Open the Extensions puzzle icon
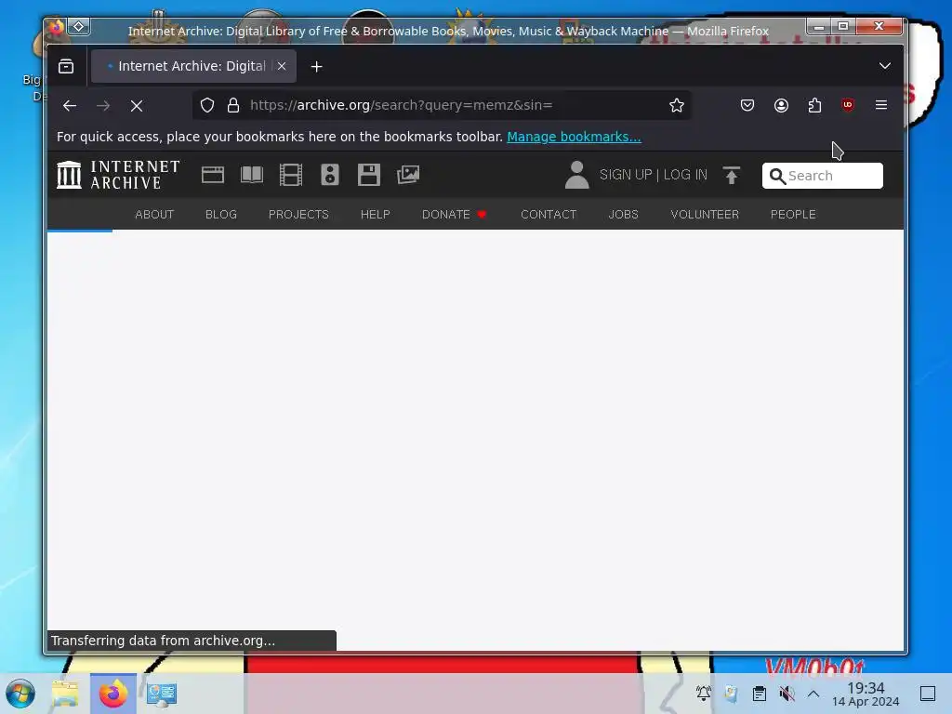The height and width of the screenshot is (714, 952). click(814, 105)
